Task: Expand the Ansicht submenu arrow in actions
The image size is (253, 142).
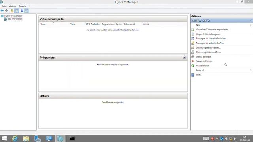Action: [x=251, y=70]
